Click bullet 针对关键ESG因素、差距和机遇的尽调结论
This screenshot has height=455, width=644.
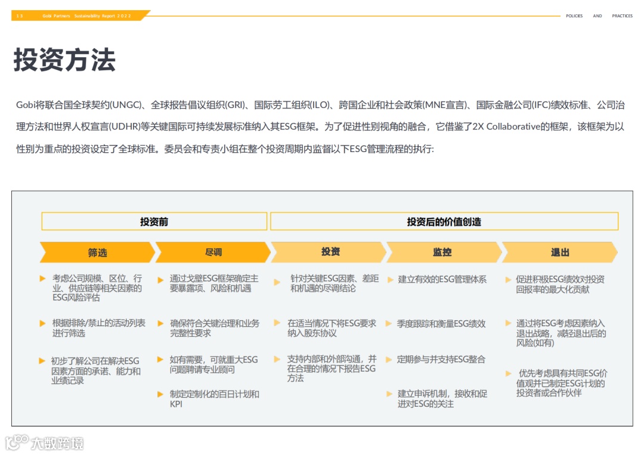coord(335,283)
